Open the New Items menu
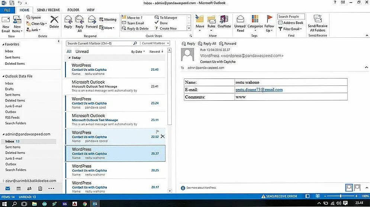The image size is (370, 207). coord(17,24)
